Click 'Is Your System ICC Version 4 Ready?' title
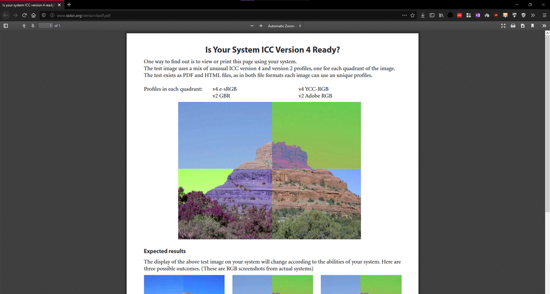Image resolution: width=550 pixels, height=294 pixels. 273,50
